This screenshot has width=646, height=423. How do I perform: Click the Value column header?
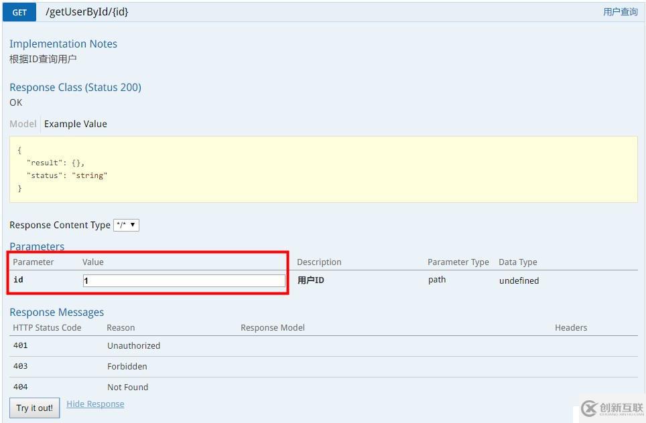(x=93, y=262)
